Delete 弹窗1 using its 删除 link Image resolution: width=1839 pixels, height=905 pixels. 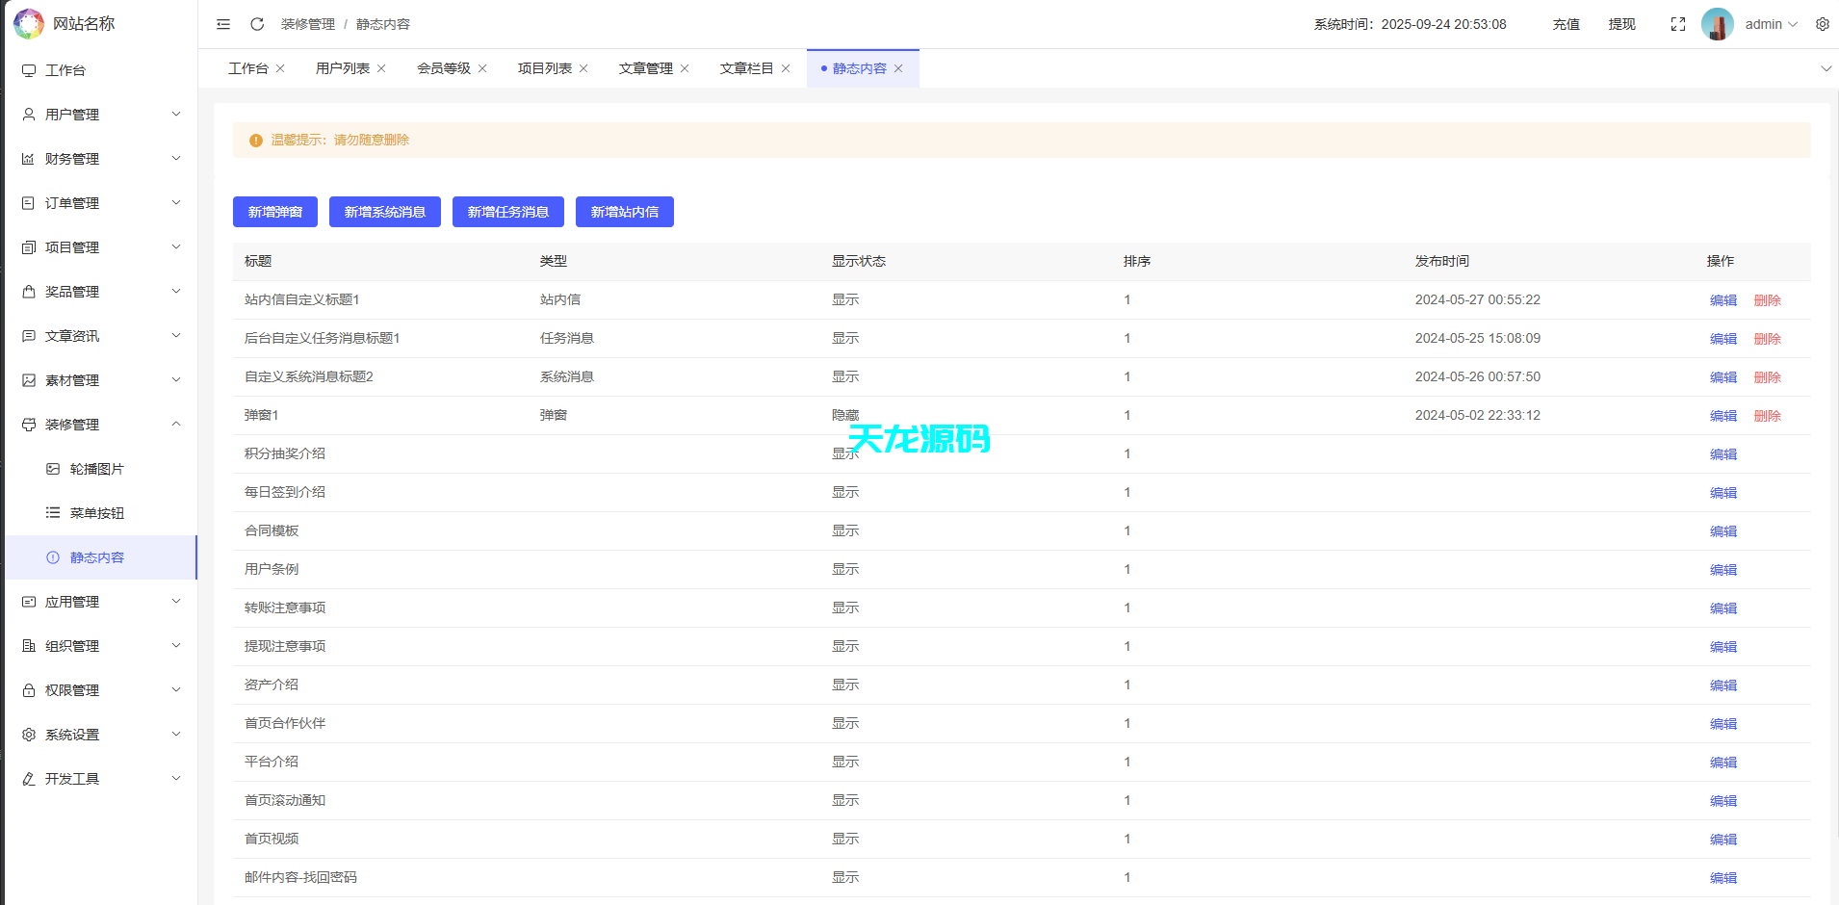tap(1767, 415)
